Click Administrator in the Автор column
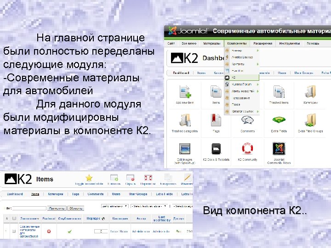Viewport: 331px width, 248px height. click(x=141, y=231)
